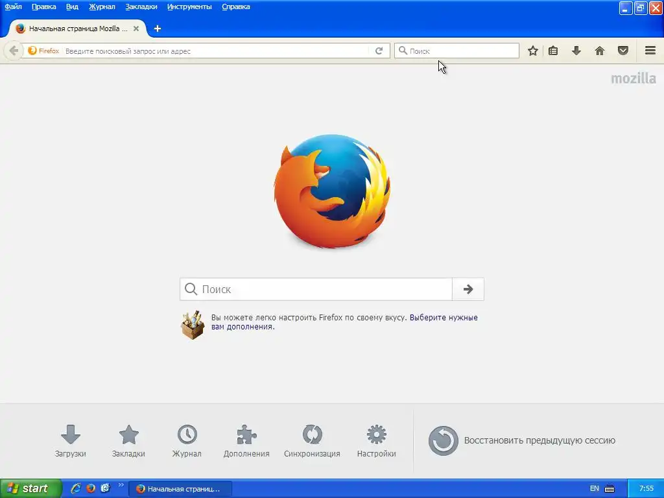
Task: Click the EN language indicator
Action: 595,488
